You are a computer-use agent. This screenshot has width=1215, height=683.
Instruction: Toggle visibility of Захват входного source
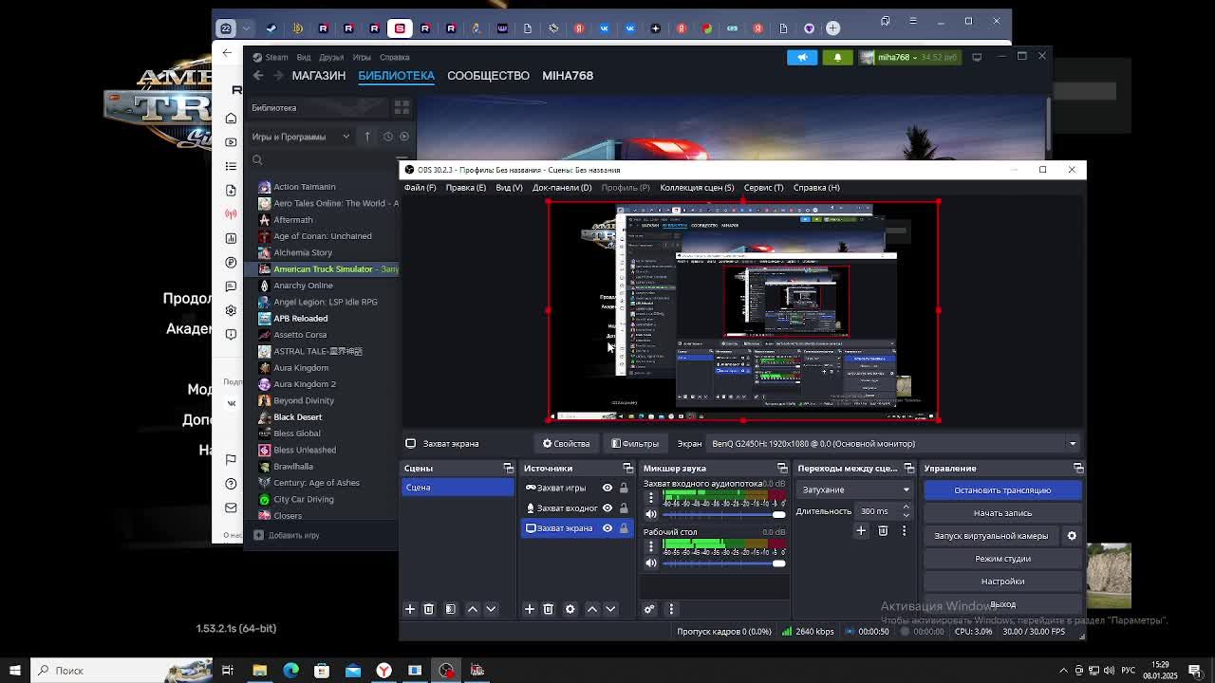click(607, 508)
